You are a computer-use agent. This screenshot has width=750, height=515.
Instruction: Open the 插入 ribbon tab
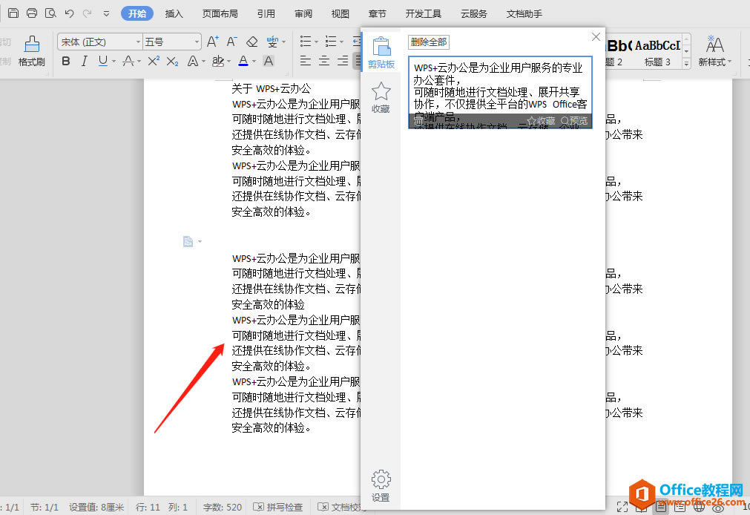(x=174, y=14)
